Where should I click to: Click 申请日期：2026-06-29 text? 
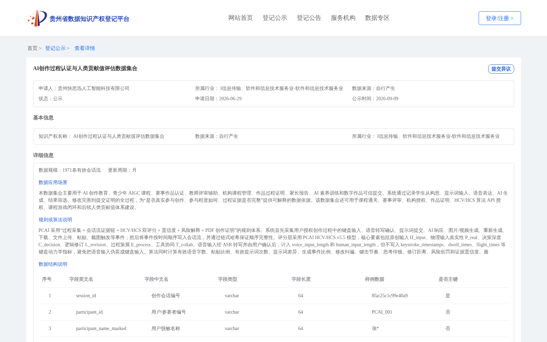(218, 98)
